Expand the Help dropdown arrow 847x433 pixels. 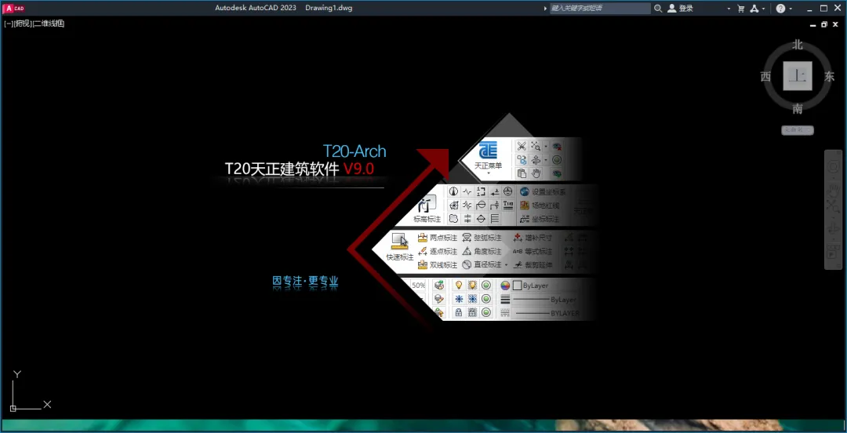pos(791,9)
